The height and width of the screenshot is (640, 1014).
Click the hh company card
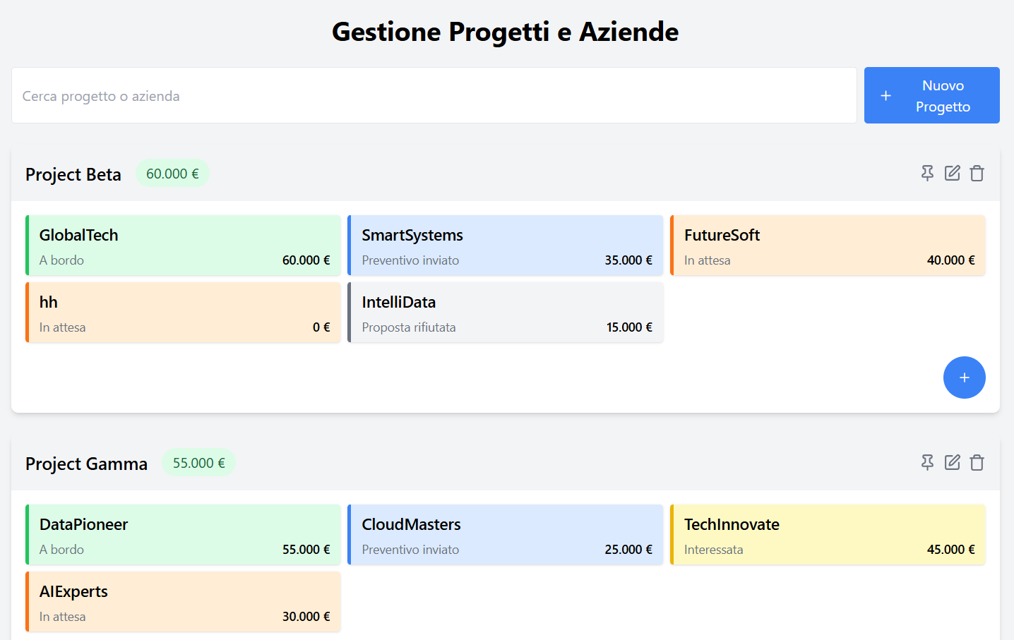point(183,313)
